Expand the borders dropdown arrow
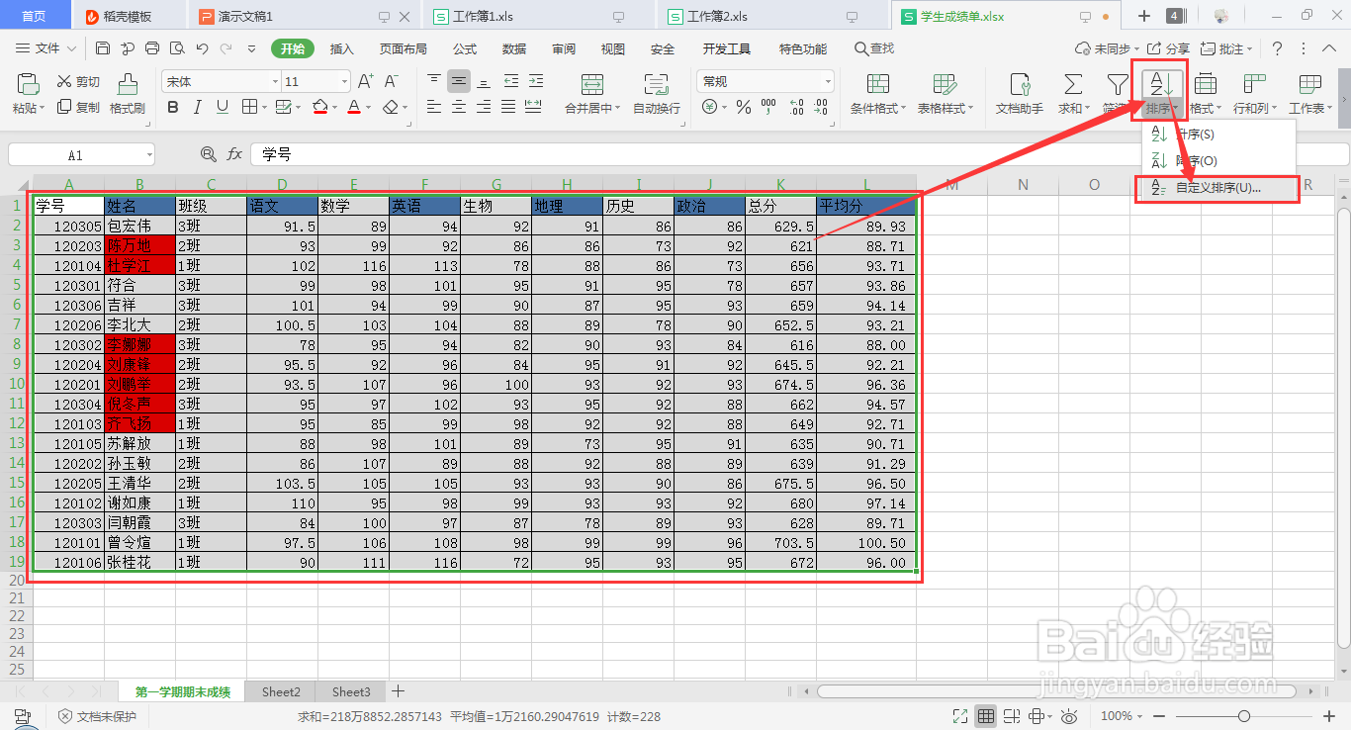This screenshot has width=1351, height=730. [x=263, y=107]
